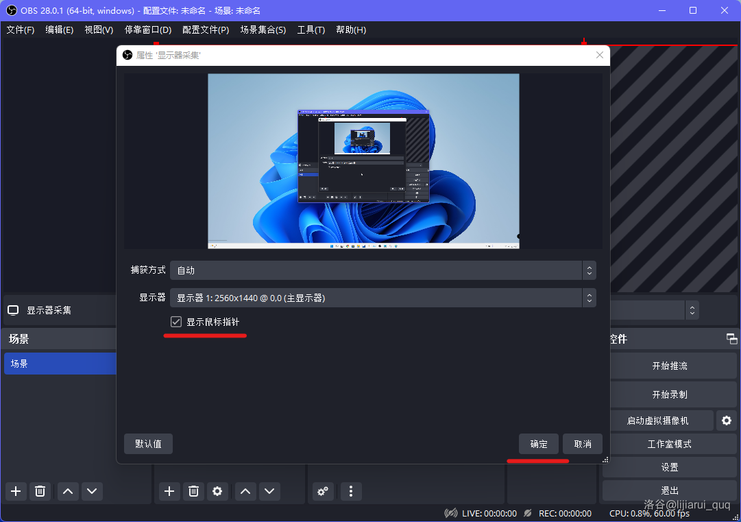Open the 帮助(H) menu
The width and height of the screenshot is (741, 522).
click(x=351, y=29)
